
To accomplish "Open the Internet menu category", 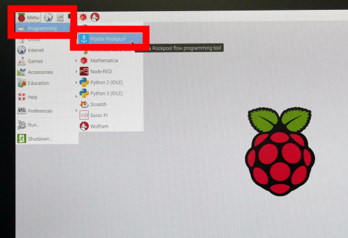I will coord(47,50).
